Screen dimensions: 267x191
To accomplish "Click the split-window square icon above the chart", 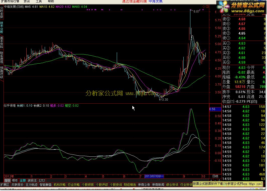I will click(x=207, y=7).
